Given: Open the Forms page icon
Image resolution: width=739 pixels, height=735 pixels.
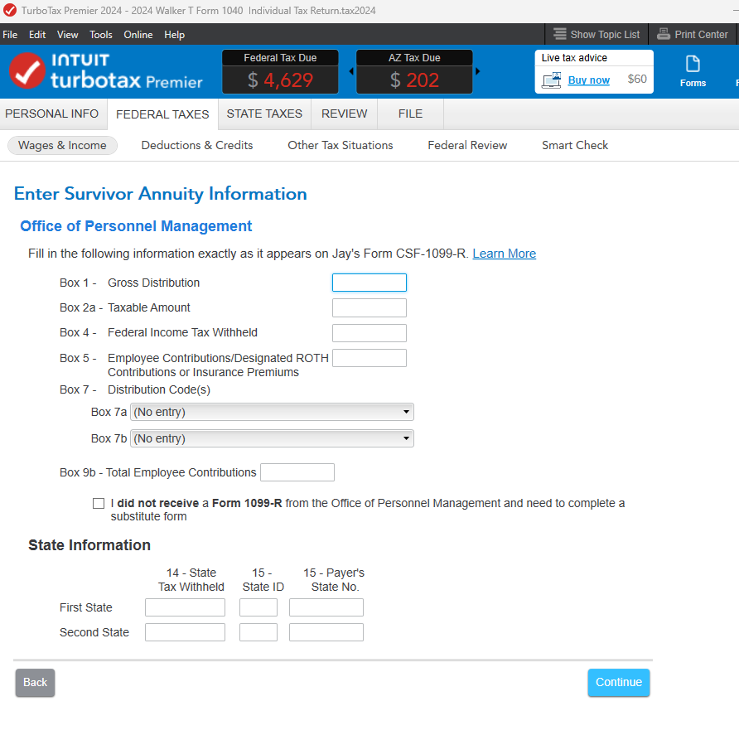Looking at the screenshot, I should (693, 64).
